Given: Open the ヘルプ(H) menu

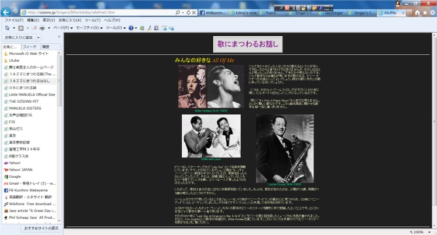Looking at the screenshot, I should coord(112,20).
